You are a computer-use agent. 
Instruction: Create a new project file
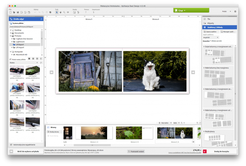coord(11,12)
